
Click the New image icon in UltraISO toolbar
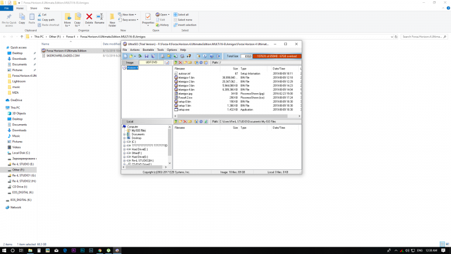click(126, 56)
